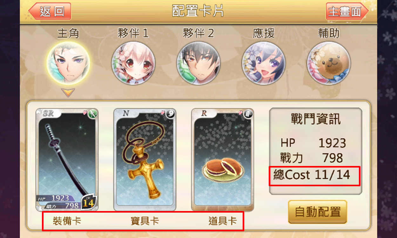Screen dimensions: 397x238
Task: Click the 輔助 tab label
Action: point(329,33)
